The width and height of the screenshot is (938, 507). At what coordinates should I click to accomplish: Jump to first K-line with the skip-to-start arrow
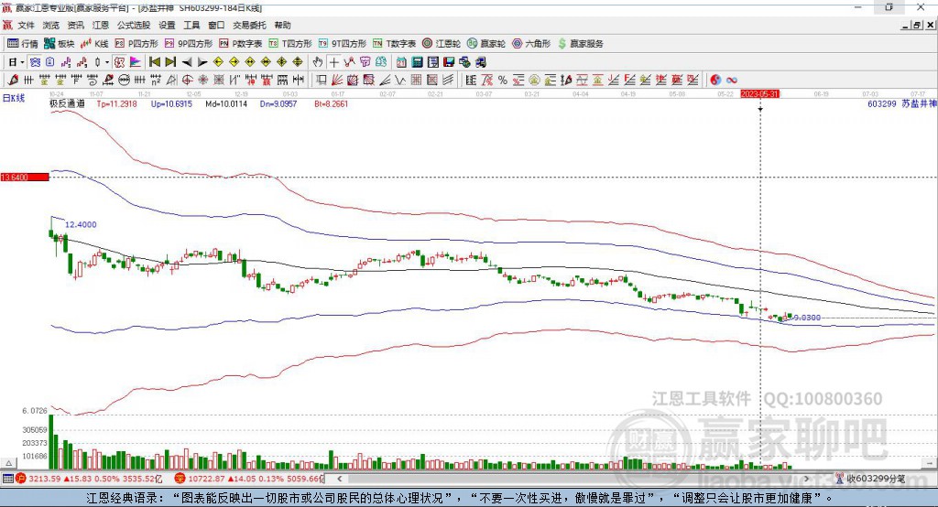(154, 62)
